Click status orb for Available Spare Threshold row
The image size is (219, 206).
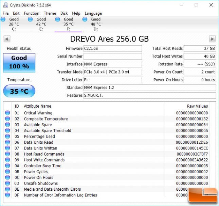7,130
